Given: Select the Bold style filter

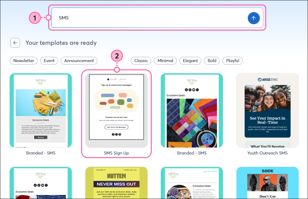Looking at the screenshot, I should coord(212,61).
